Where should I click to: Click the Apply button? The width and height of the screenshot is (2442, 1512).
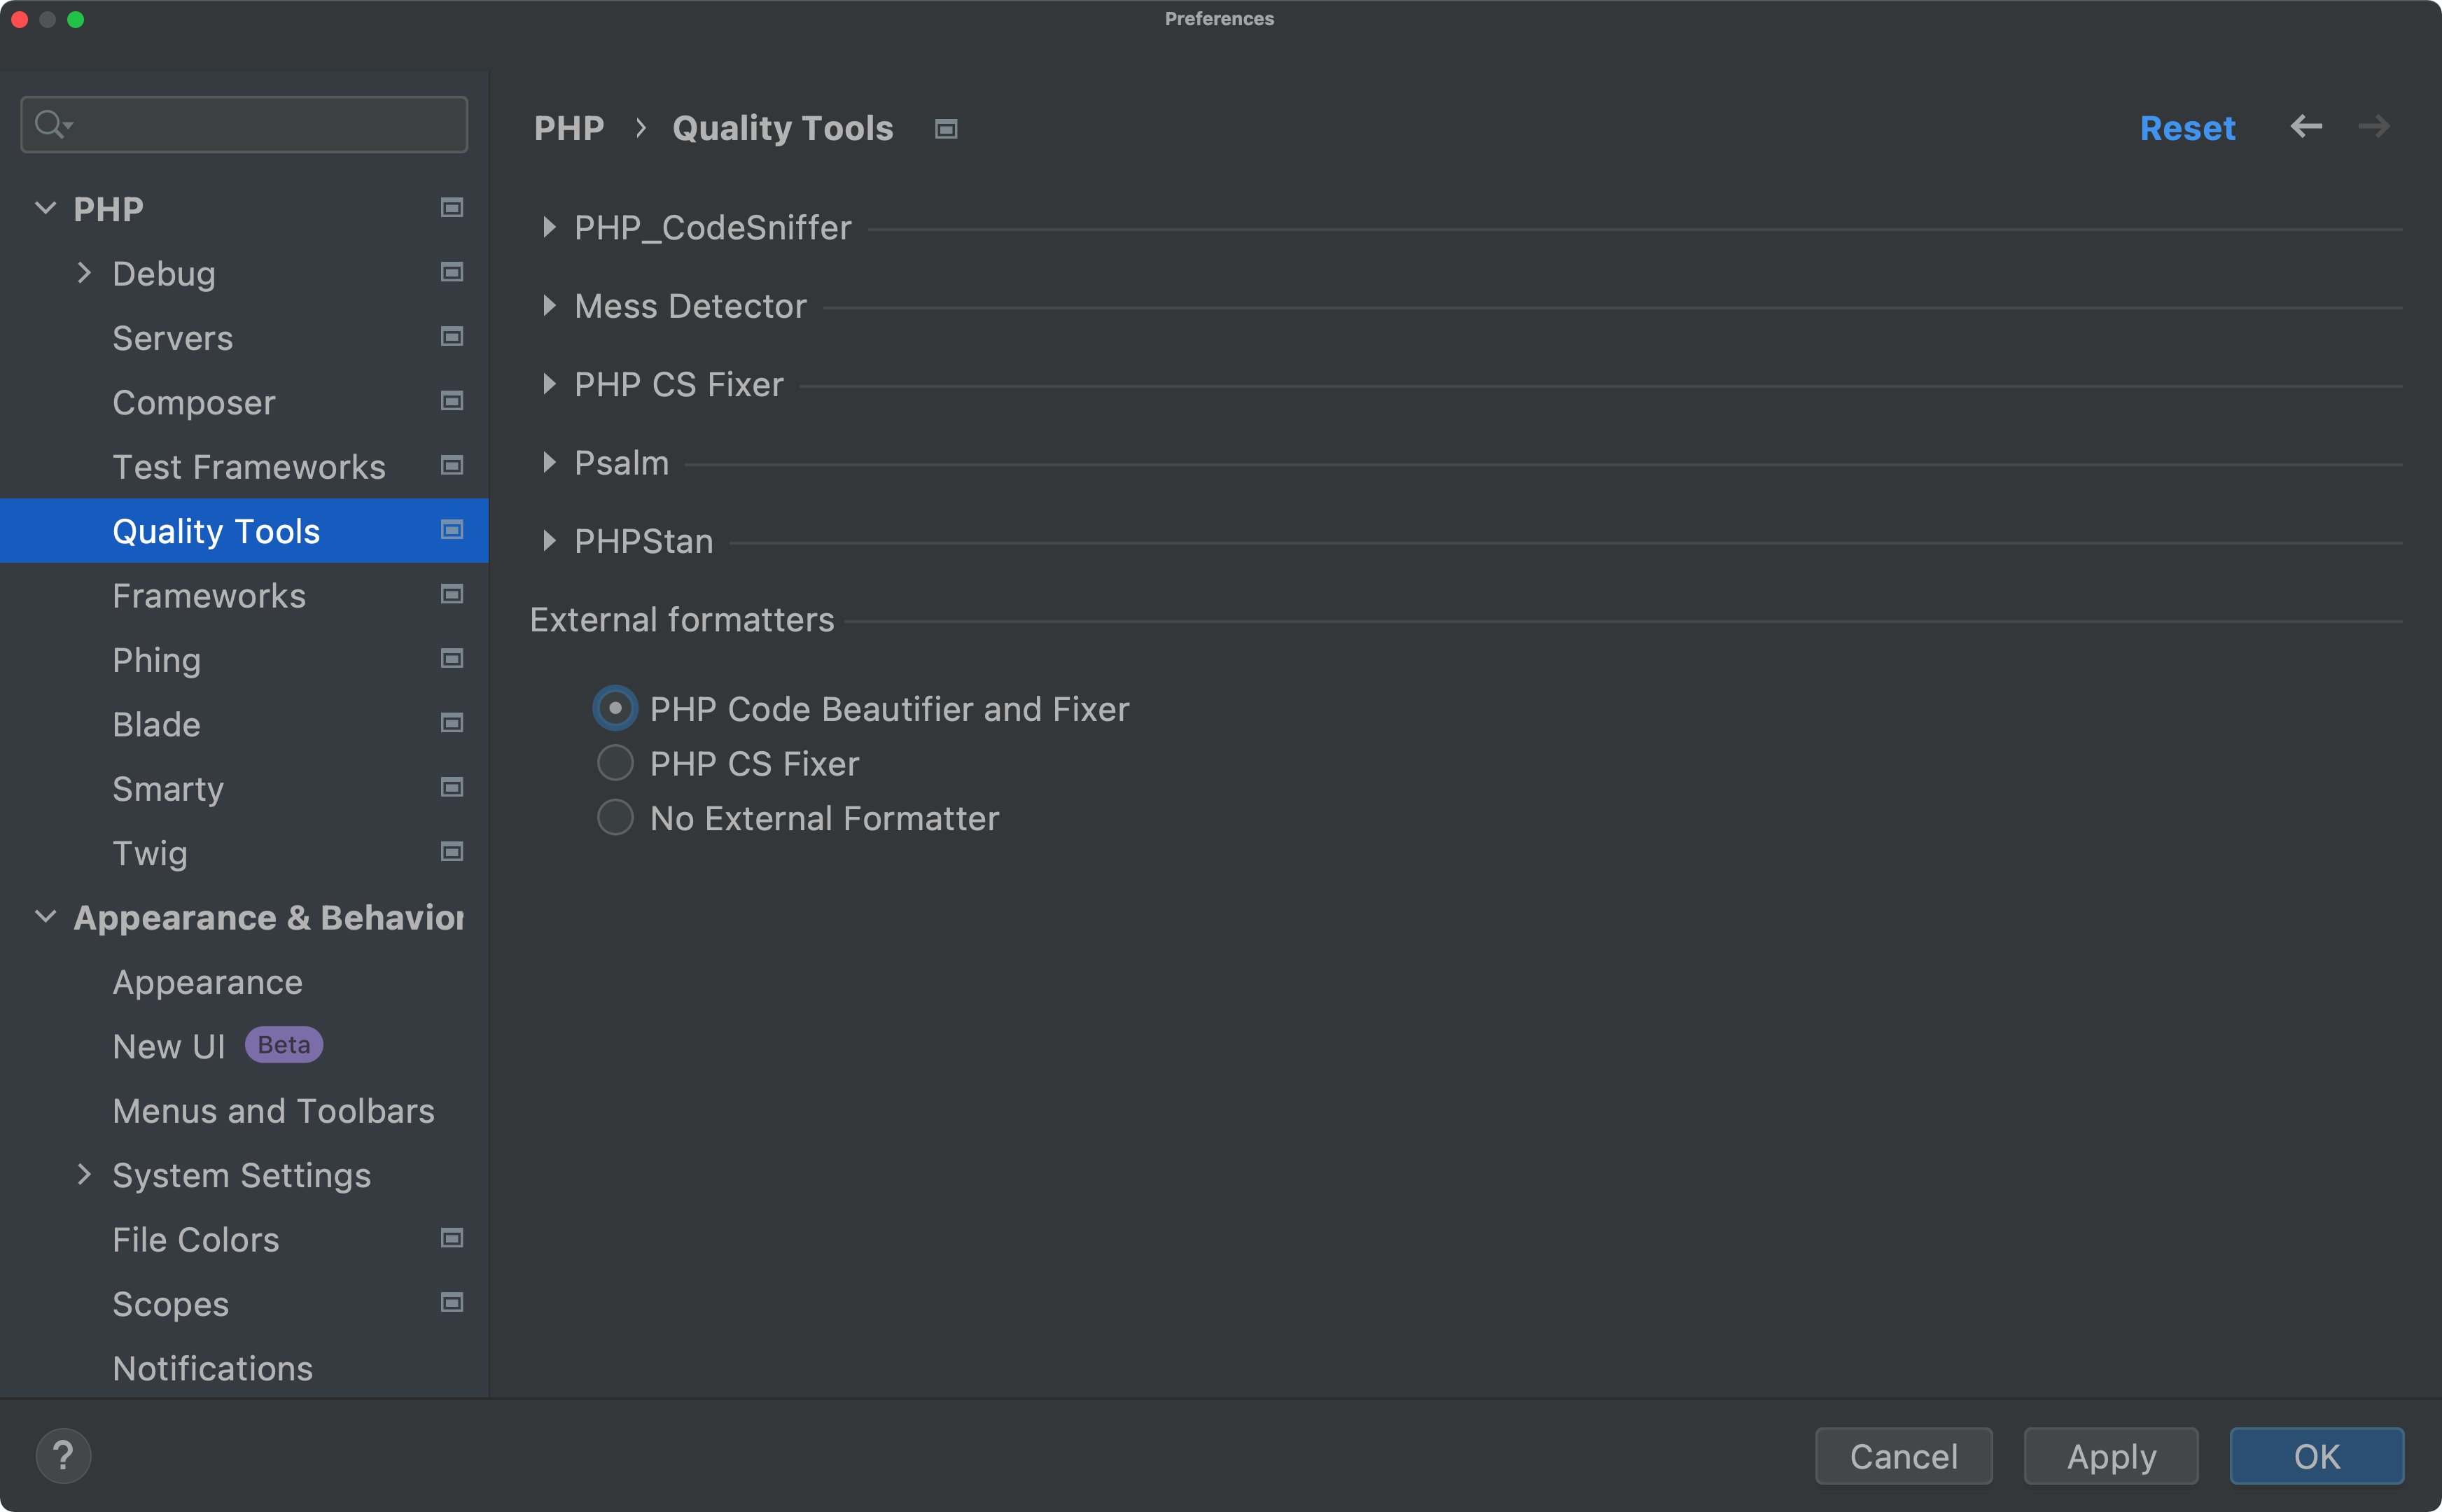(x=2111, y=1455)
